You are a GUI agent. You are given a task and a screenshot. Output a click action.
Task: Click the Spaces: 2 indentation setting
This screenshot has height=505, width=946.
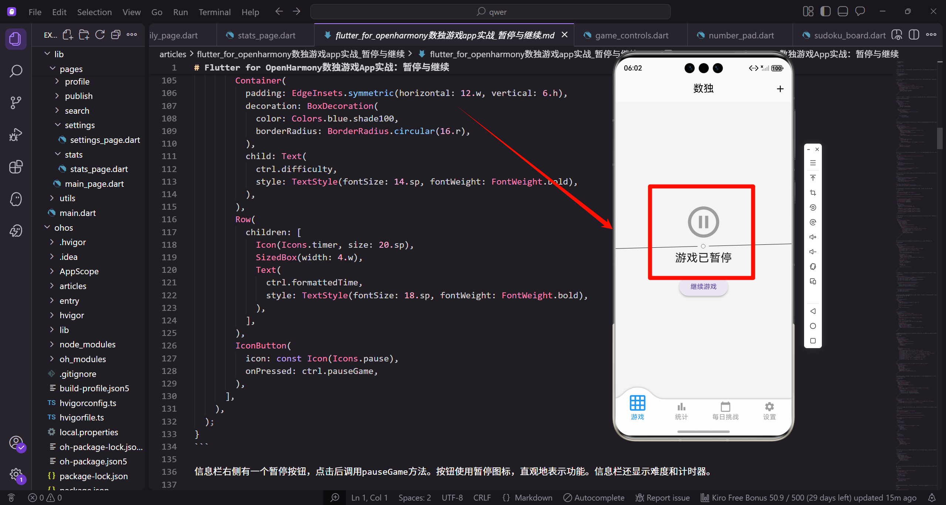[x=415, y=498]
